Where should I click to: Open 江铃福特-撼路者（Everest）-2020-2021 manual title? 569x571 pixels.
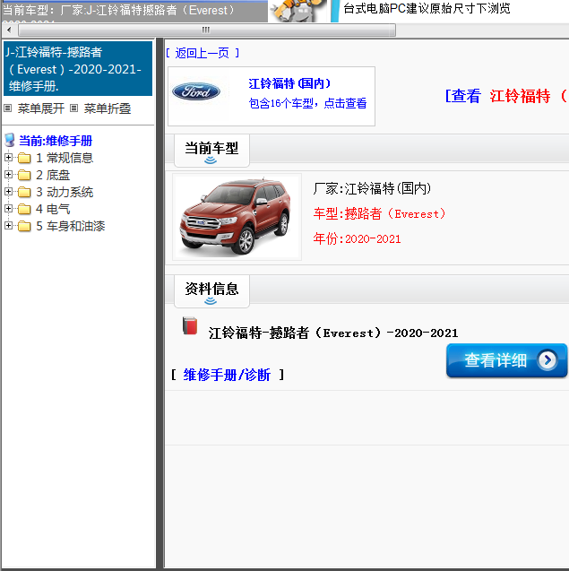(333, 333)
